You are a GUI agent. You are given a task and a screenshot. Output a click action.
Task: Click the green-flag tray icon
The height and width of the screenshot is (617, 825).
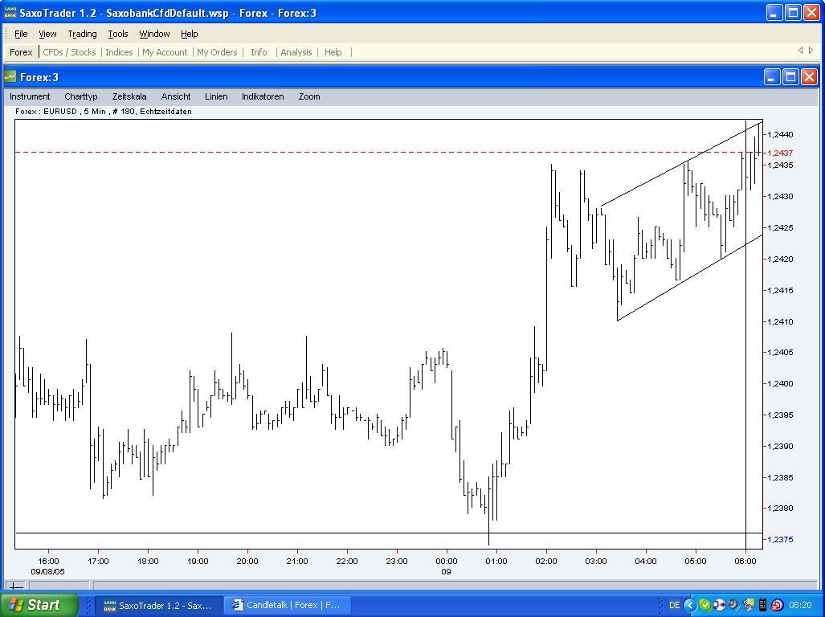[x=748, y=606]
